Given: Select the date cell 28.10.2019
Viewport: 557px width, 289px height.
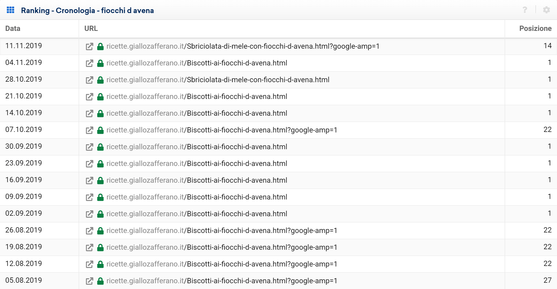Looking at the screenshot, I should click(24, 79).
